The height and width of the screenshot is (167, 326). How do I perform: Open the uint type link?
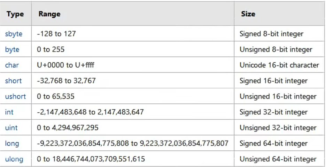point(11,128)
